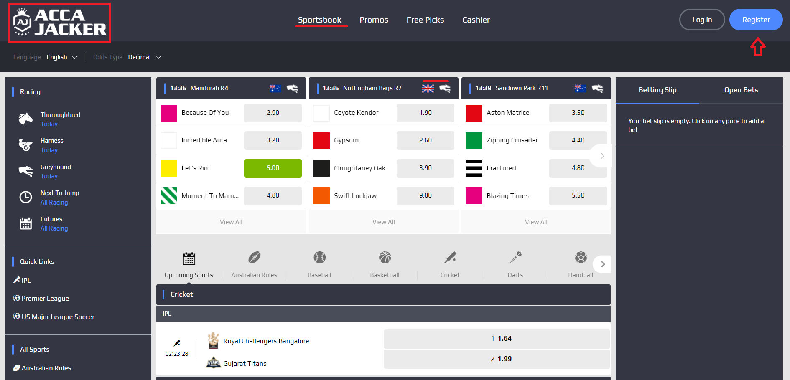The image size is (790, 380).
Task: Click the Acca Jacker logo
Action: [59, 23]
